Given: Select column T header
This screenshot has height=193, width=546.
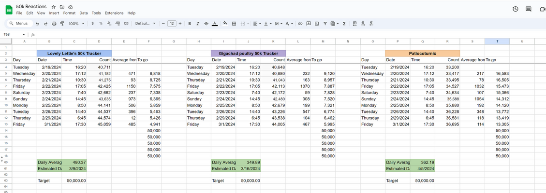Looking at the screenshot, I should [497, 41].
